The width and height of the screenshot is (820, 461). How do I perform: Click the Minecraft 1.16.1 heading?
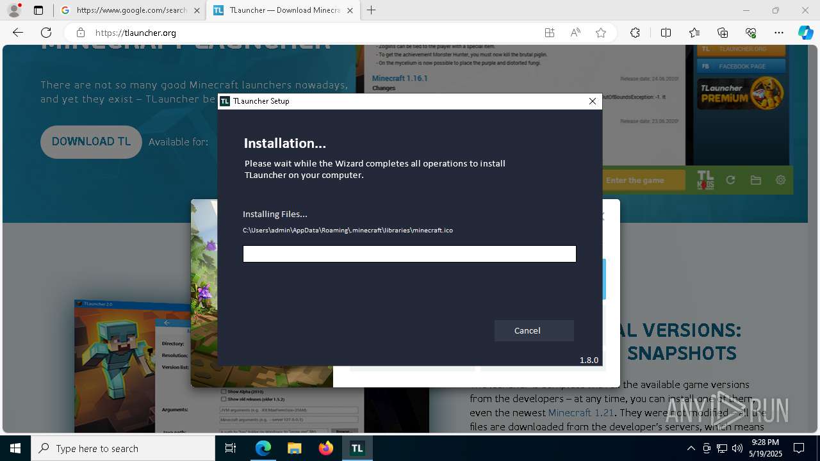400,78
